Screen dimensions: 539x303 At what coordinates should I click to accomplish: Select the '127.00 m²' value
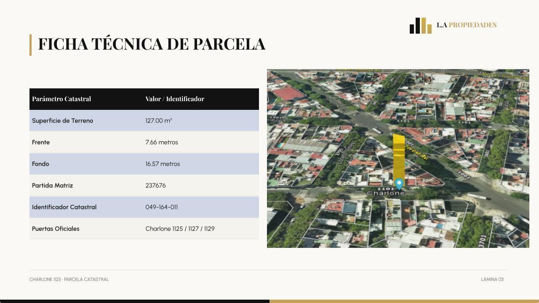click(x=159, y=121)
